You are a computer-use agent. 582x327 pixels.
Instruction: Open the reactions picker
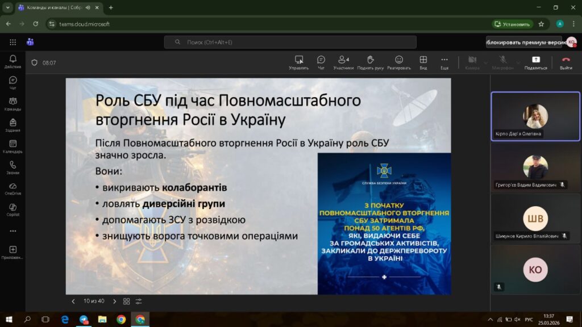click(x=399, y=62)
